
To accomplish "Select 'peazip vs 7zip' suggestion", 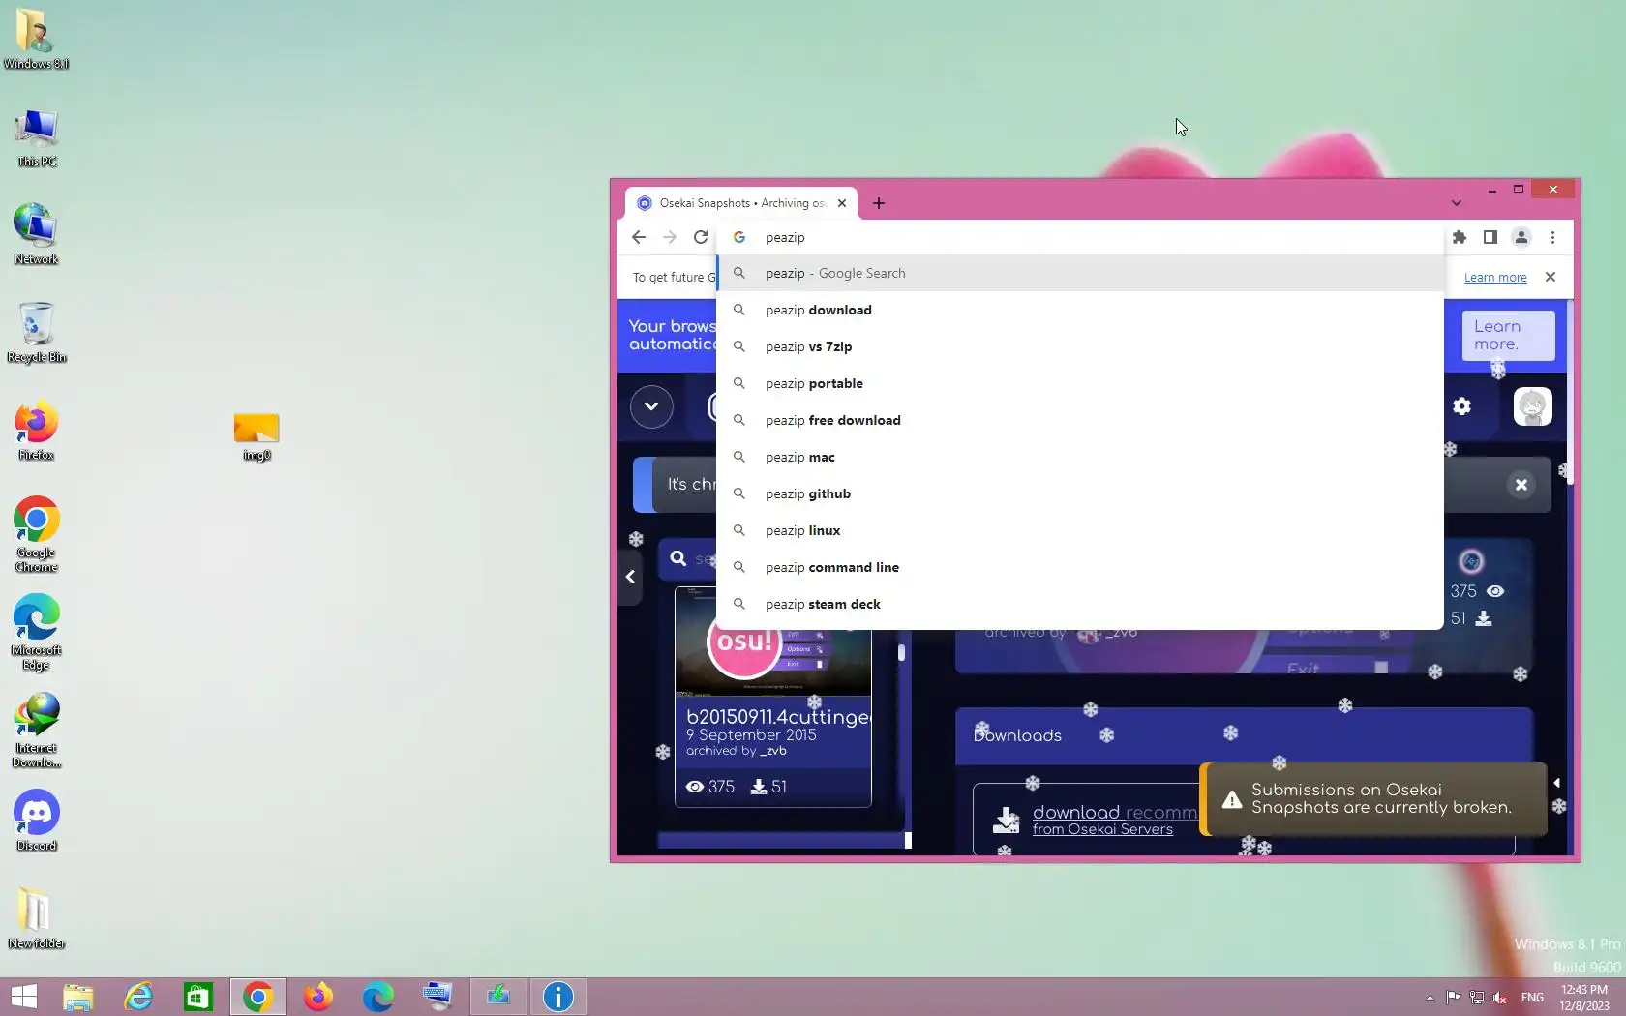I will [1080, 346].
